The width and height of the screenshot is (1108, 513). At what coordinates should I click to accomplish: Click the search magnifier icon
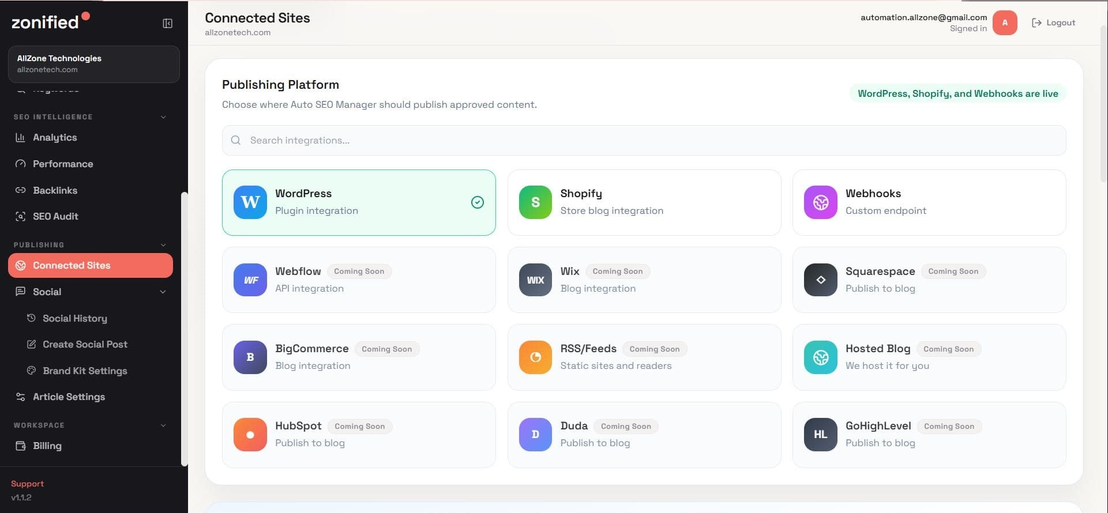point(236,140)
